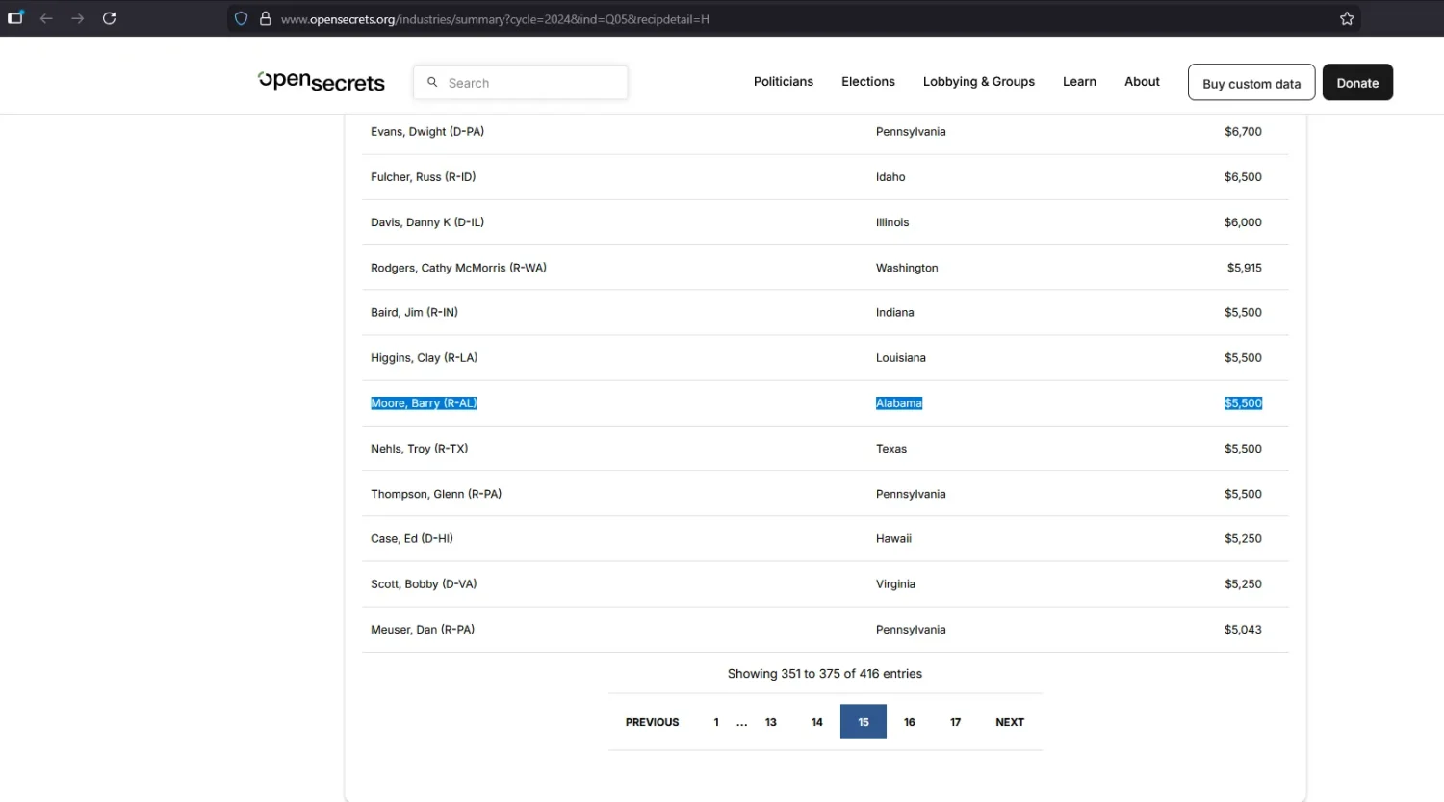Viewport: 1444px width, 802px height.
Task: Click Scott, Bobby (D-VA) name
Action: tap(424, 584)
